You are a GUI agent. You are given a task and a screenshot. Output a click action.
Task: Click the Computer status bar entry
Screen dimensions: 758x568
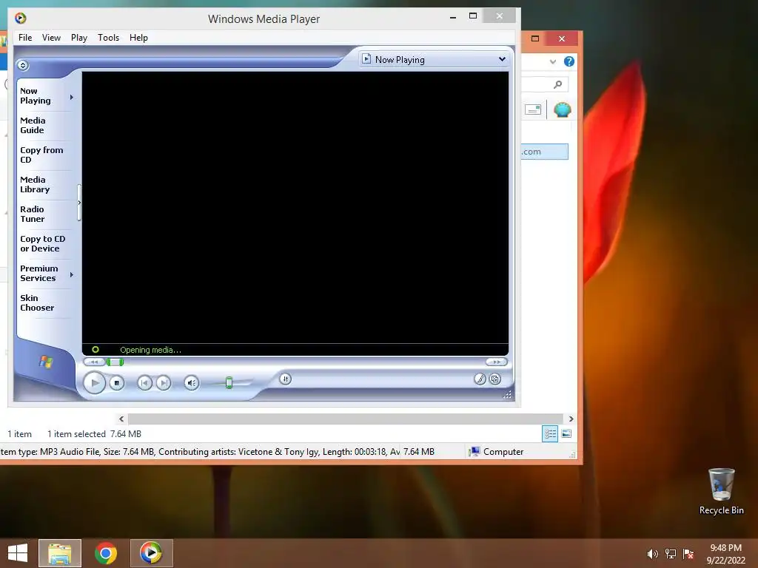tap(497, 452)
